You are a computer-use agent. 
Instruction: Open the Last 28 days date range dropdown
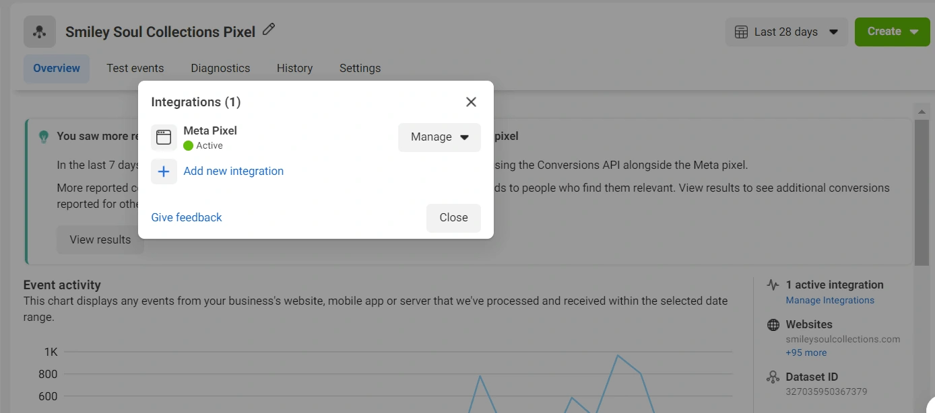tap(786, 32)
